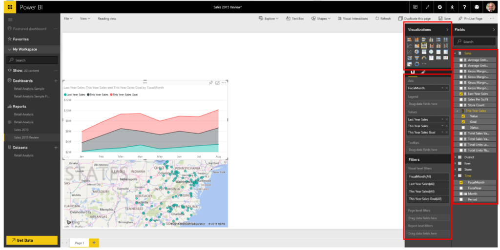Viewport: 500px width, 250px height.
Task: Click Duplicate this page
Action: pyautogui.click(x=415, y=19)
